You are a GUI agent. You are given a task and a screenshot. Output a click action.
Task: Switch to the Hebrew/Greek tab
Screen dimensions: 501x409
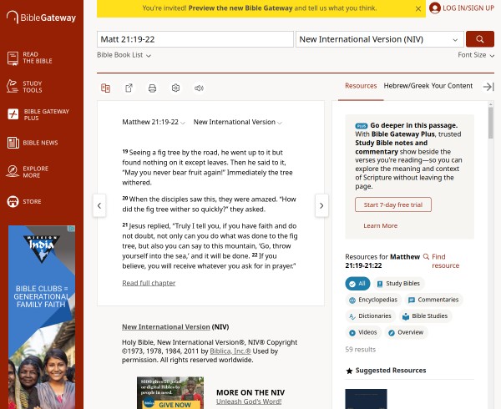click(x=406, y=86)
